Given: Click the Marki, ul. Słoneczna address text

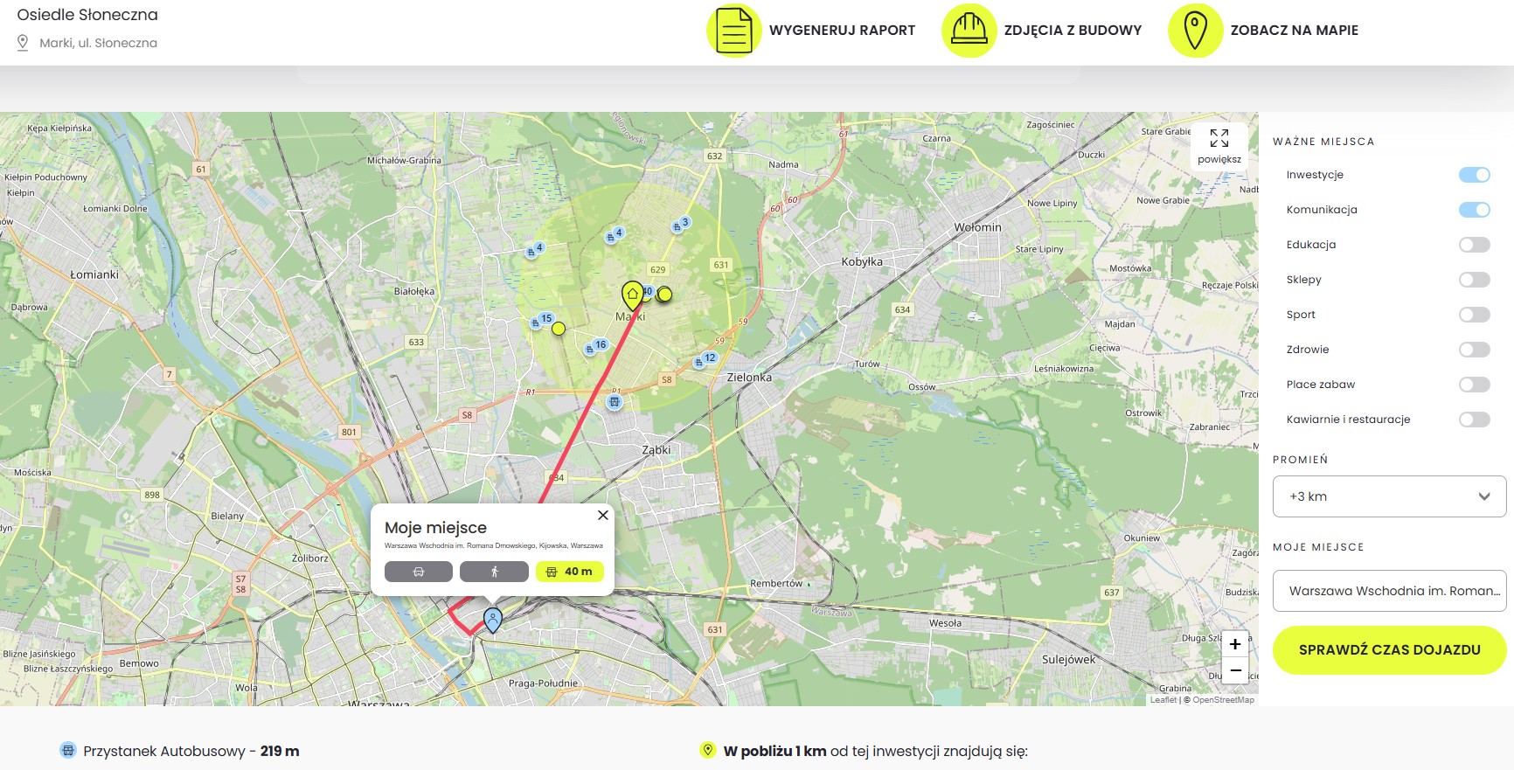Looking at the screenshot, I should pos(98,43).
